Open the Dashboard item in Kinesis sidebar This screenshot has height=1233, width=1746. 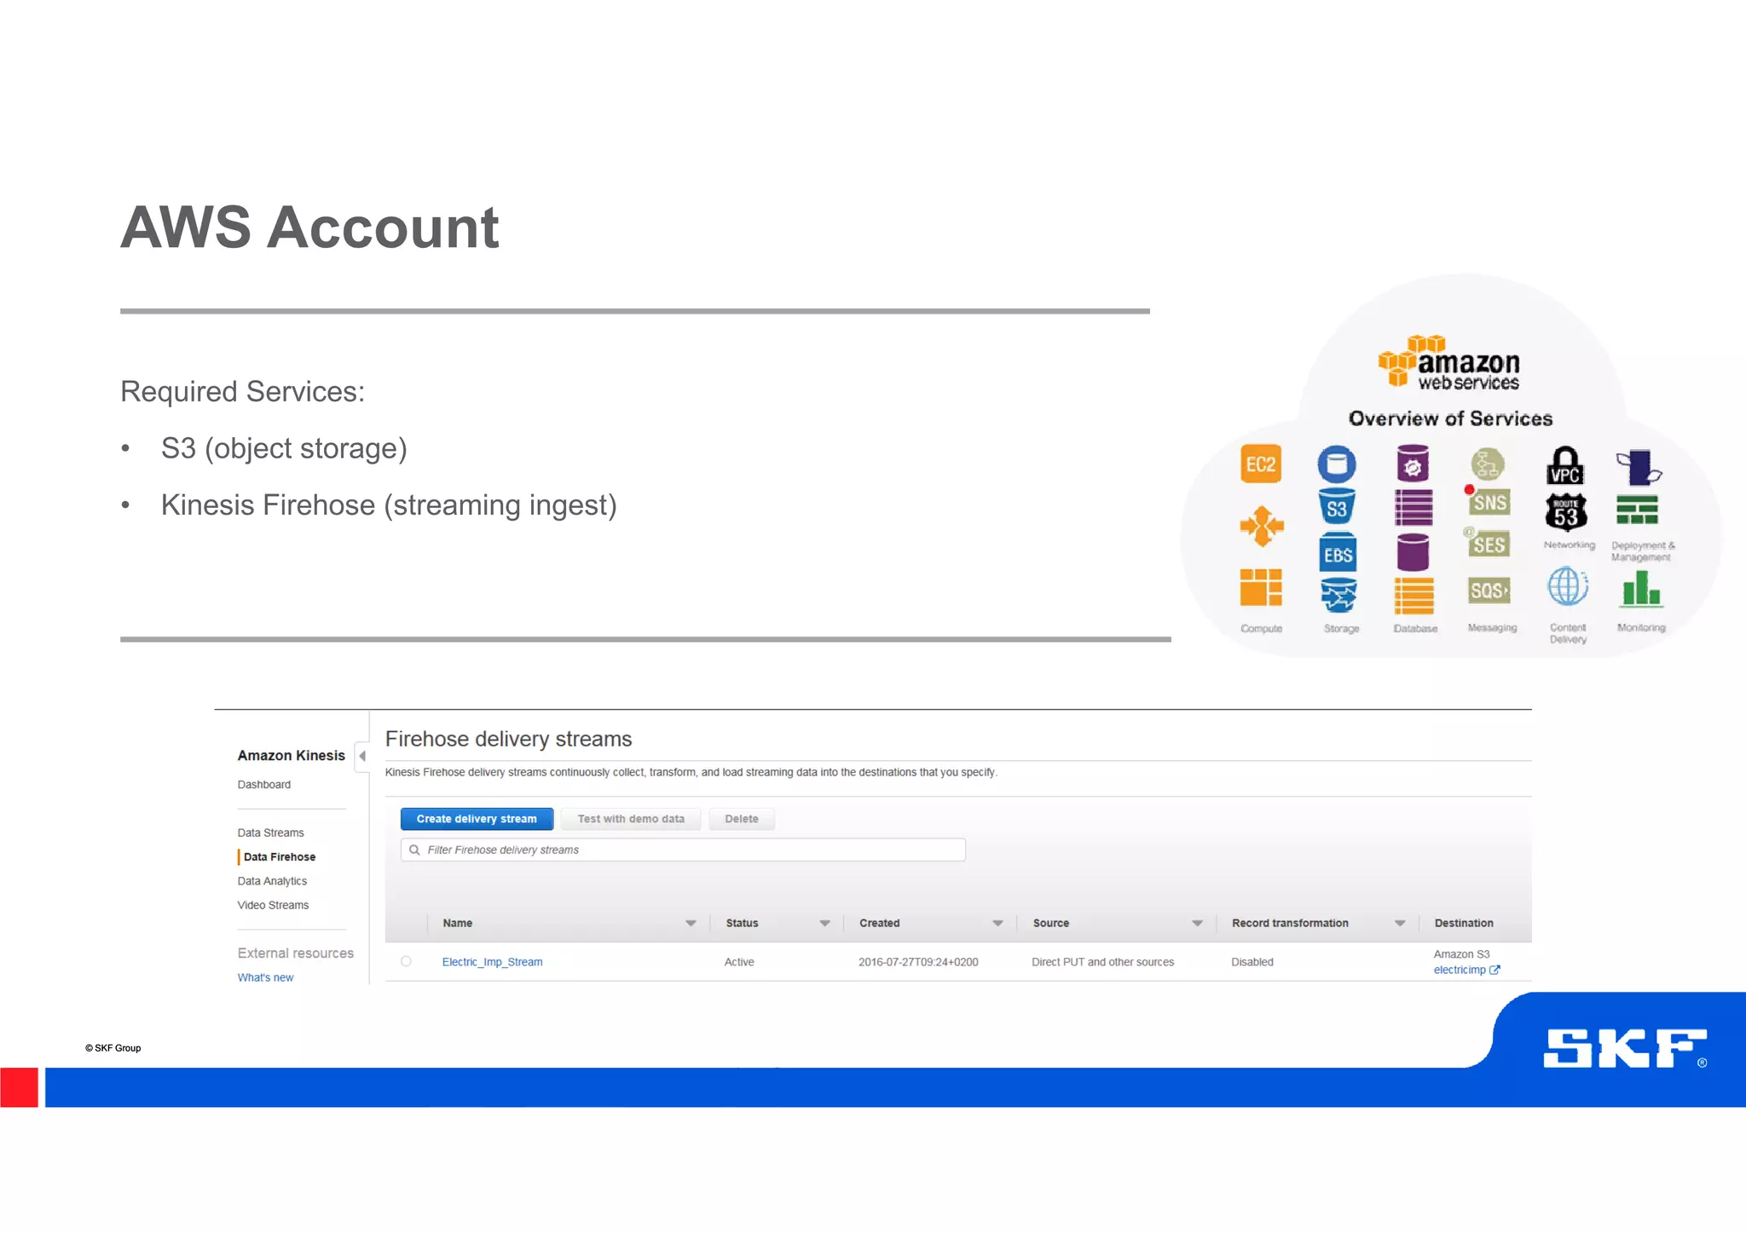pos(264,784)
